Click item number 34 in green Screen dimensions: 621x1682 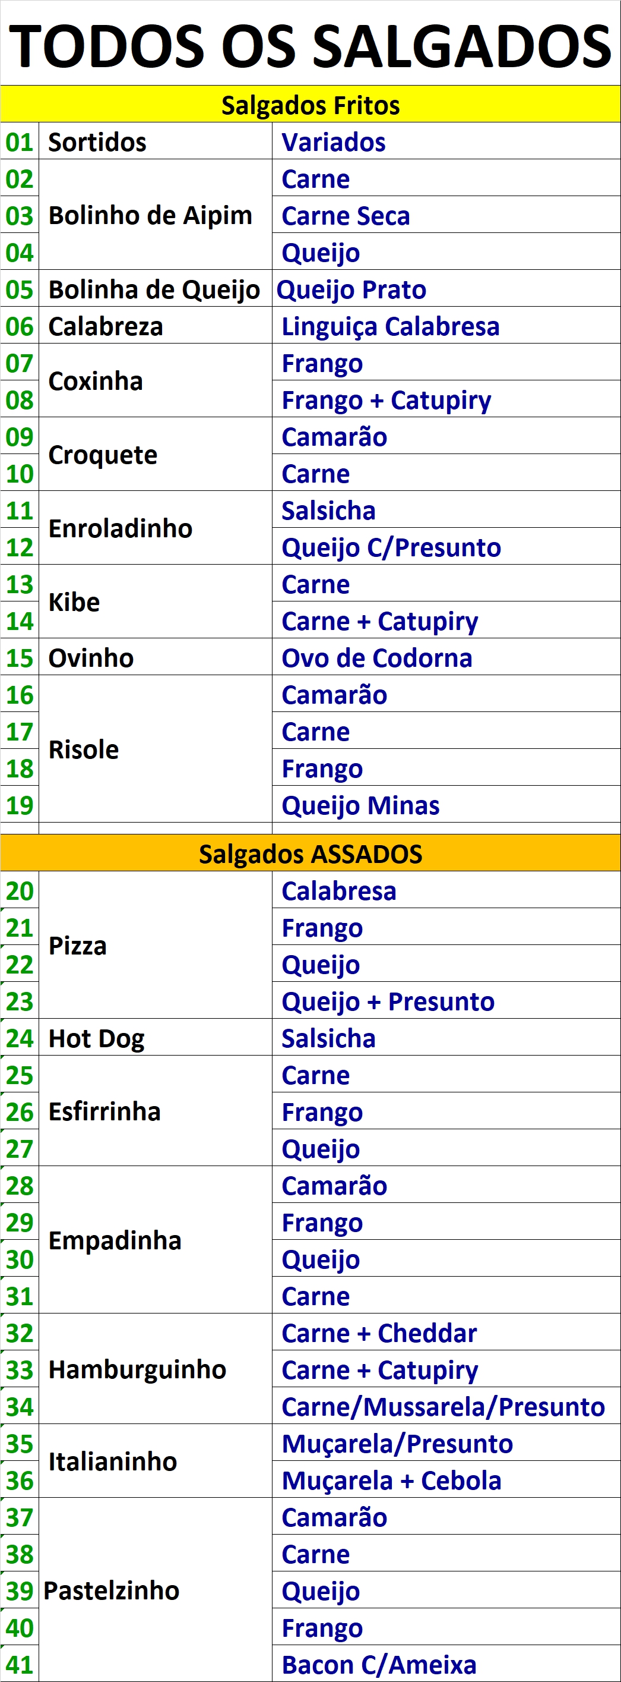[x=20, y=1406]
